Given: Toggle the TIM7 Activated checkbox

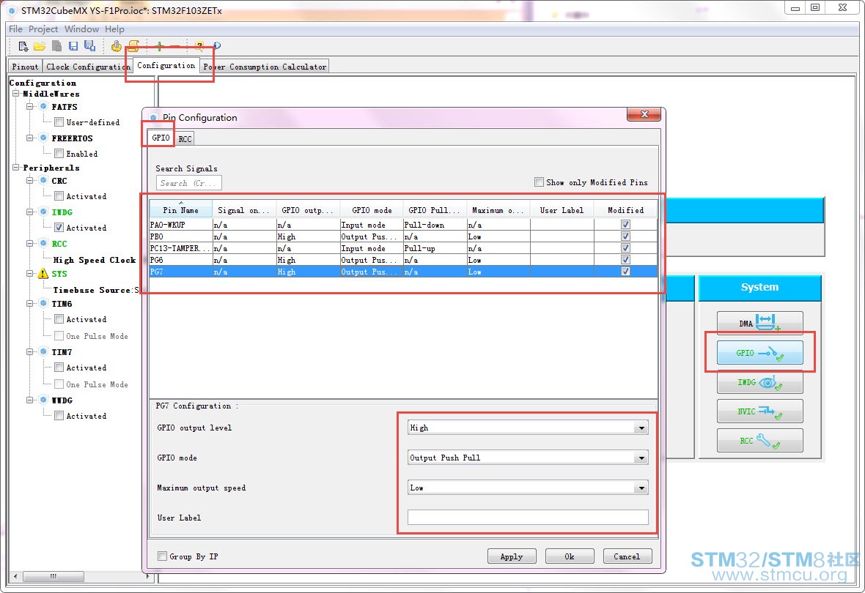Looking at the screenshot, I should click(59, 367).
